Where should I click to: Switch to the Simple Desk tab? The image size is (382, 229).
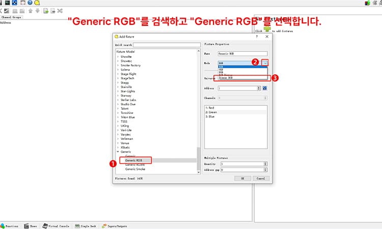click(86, 226)
